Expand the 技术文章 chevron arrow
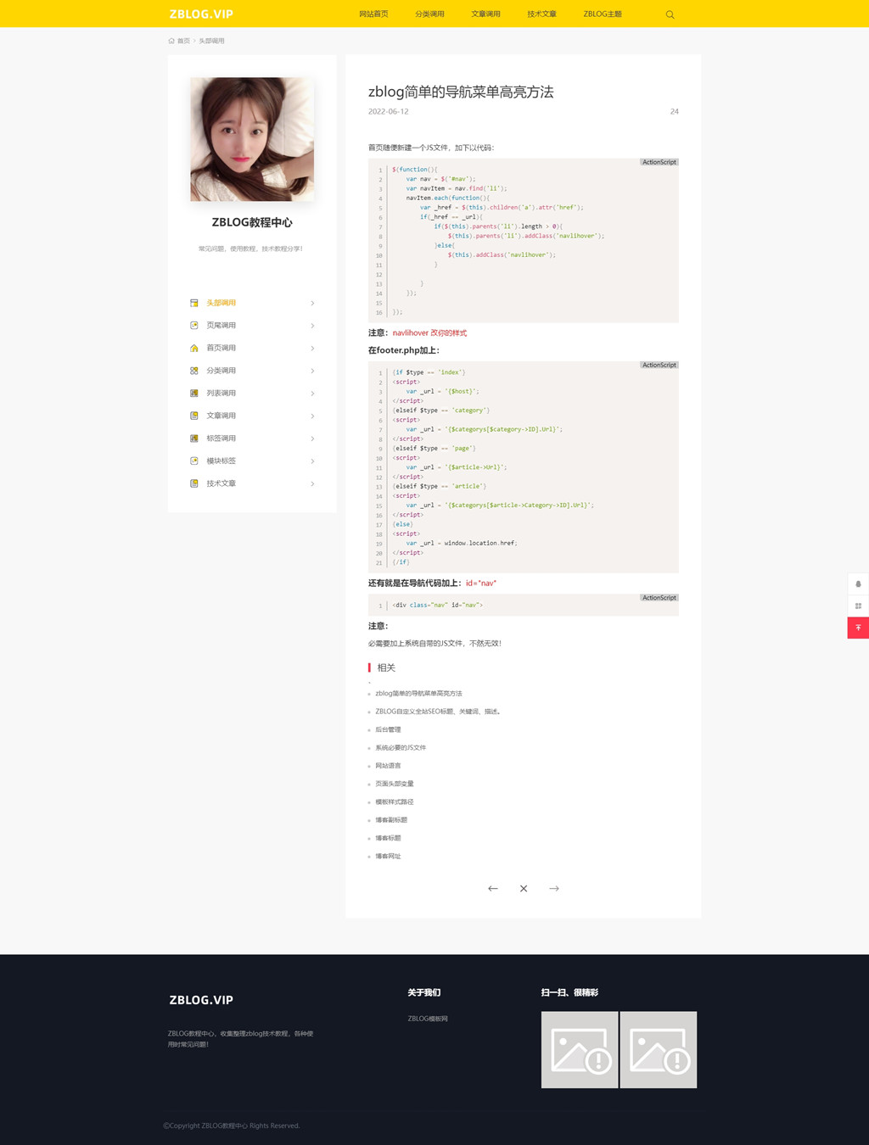This screenshot has height=1145, width=869. [x=312, y=483]
